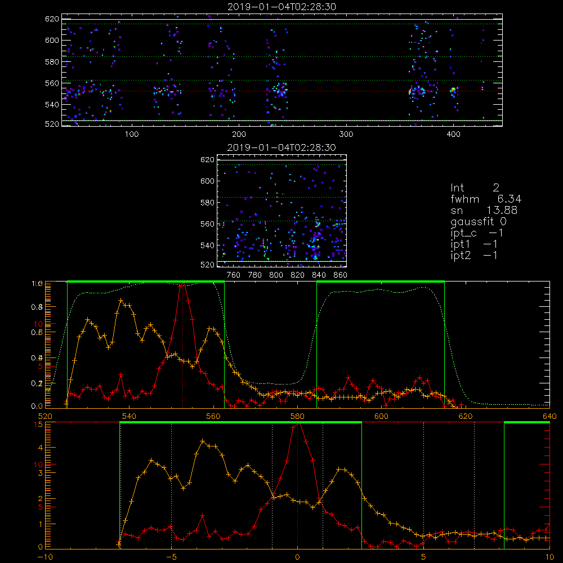The width and height of the screenshot is (563, 563).
Task: Click x-axis label 860 of the middle image
Action: click(x=341, y=275)
